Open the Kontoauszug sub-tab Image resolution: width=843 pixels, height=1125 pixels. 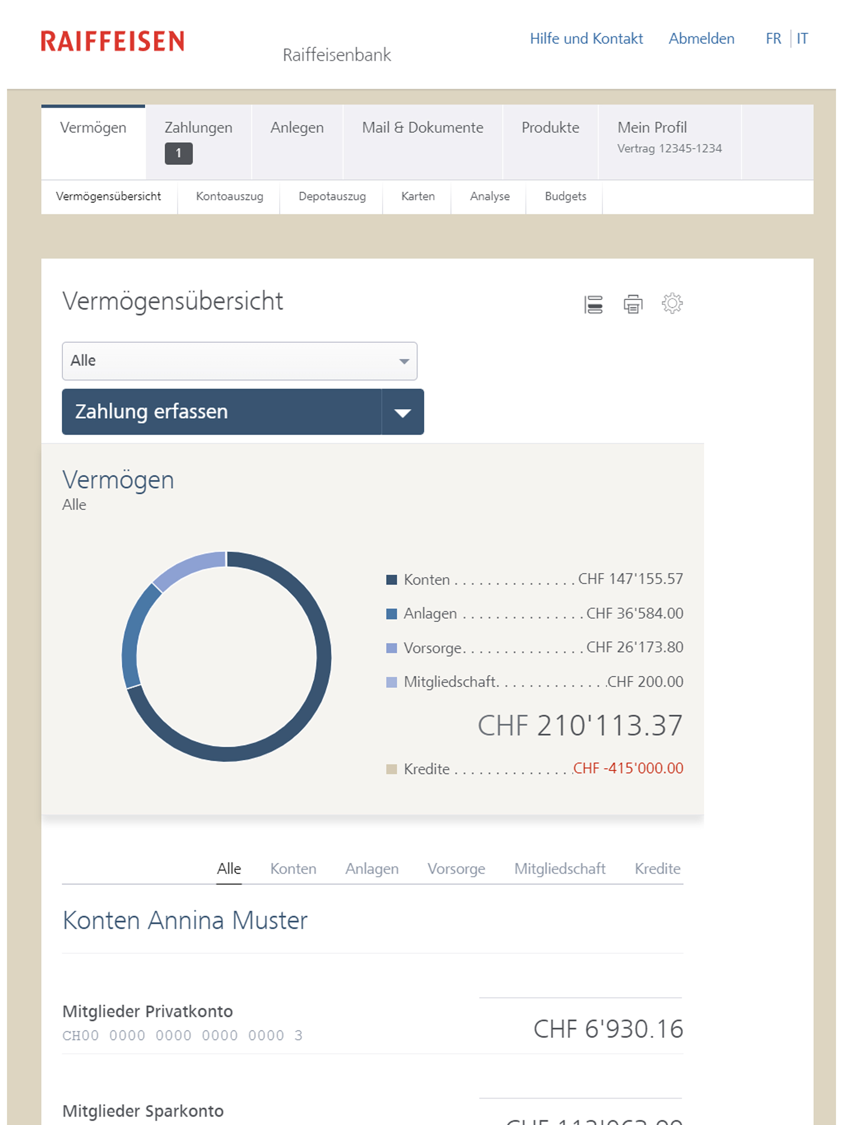(x=229, y=196)
